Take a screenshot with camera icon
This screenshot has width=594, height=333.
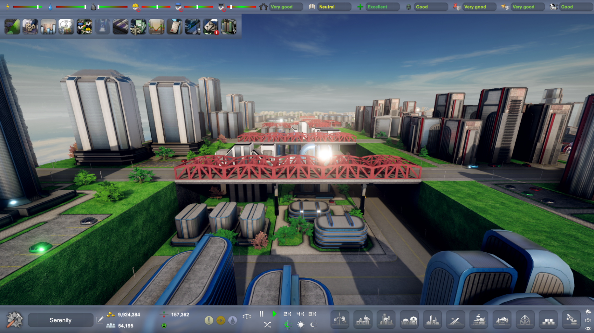[x=588, y=320]
